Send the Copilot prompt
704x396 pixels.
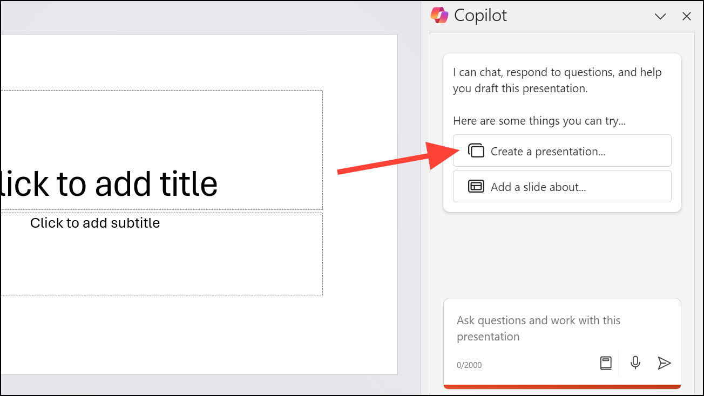(664, 363)
